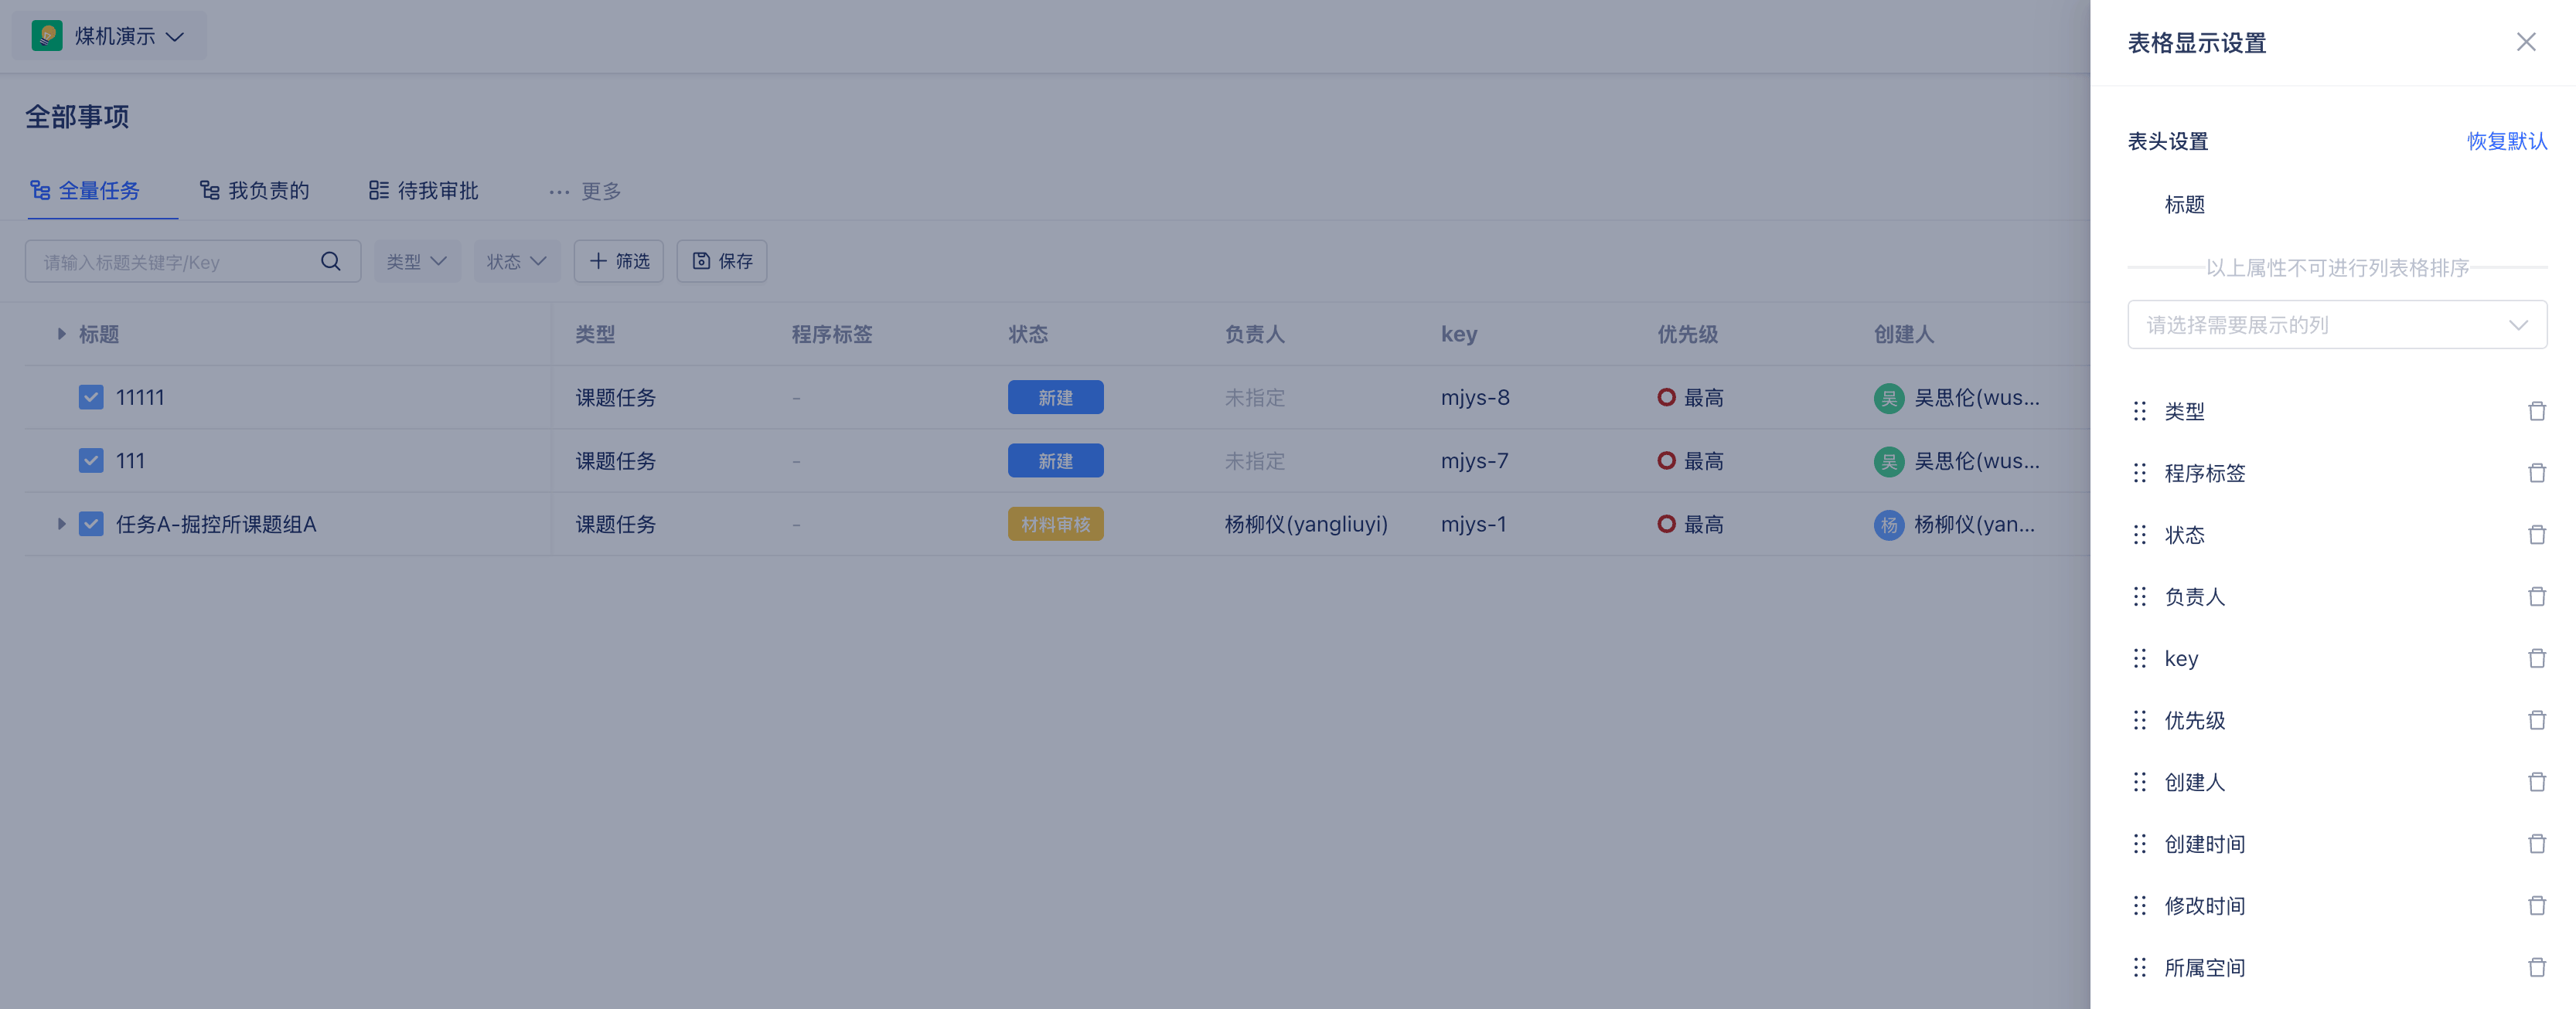Image resolution: width=2576 pixels, height=1009 pixels.
Task: Open the 类型 filter dropdown
Action: (x=416, y=262)
